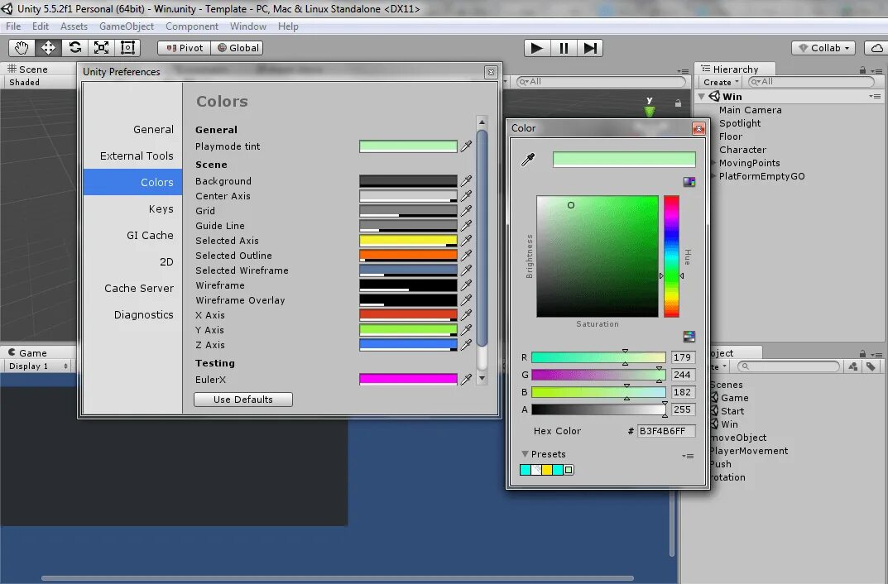Viewport: 888px width, 584px height.
Task: Use eyedropper for Background color
Action: (466, 181)
